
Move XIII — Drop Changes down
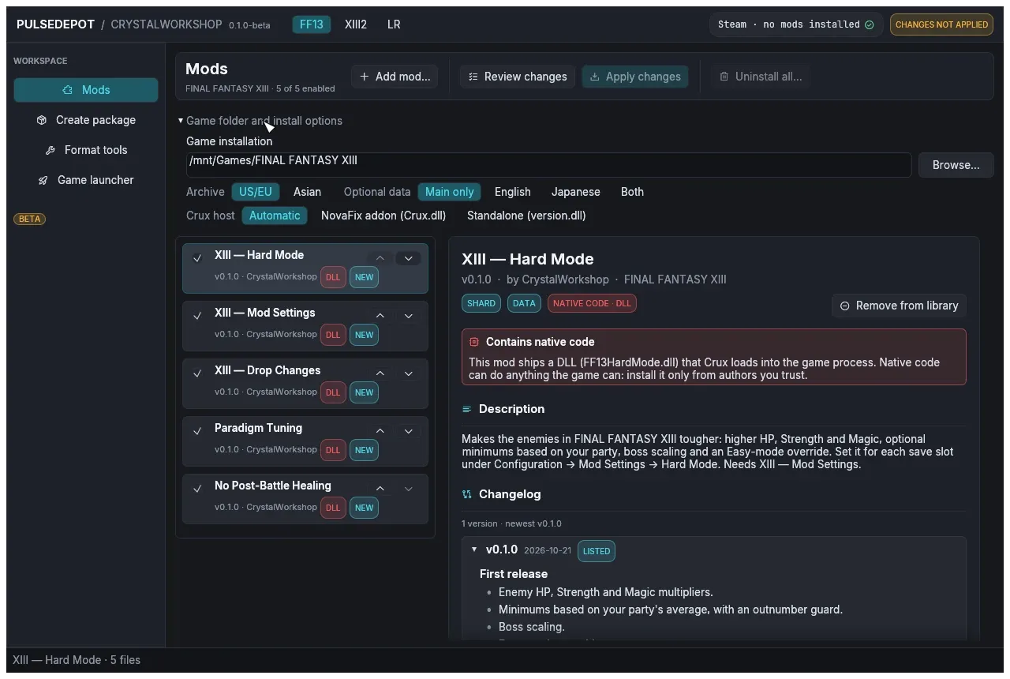[408, 373]
